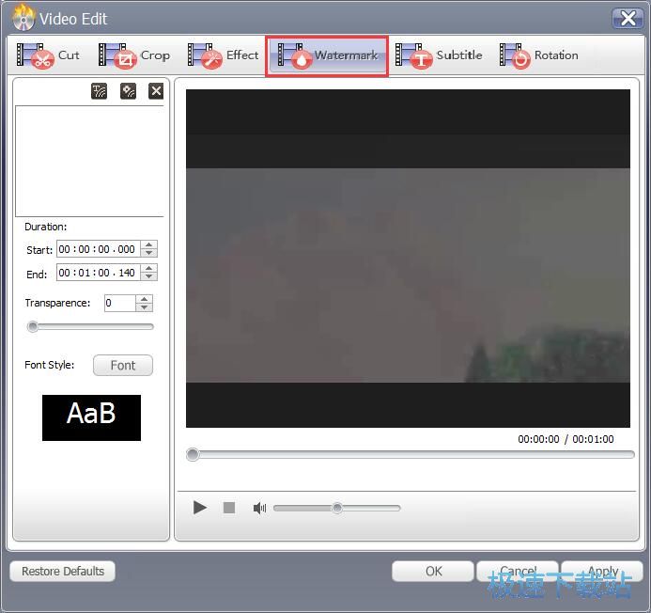Click the video preview area
Viewport: 651px width, 613px height.
tap(408, 259)
